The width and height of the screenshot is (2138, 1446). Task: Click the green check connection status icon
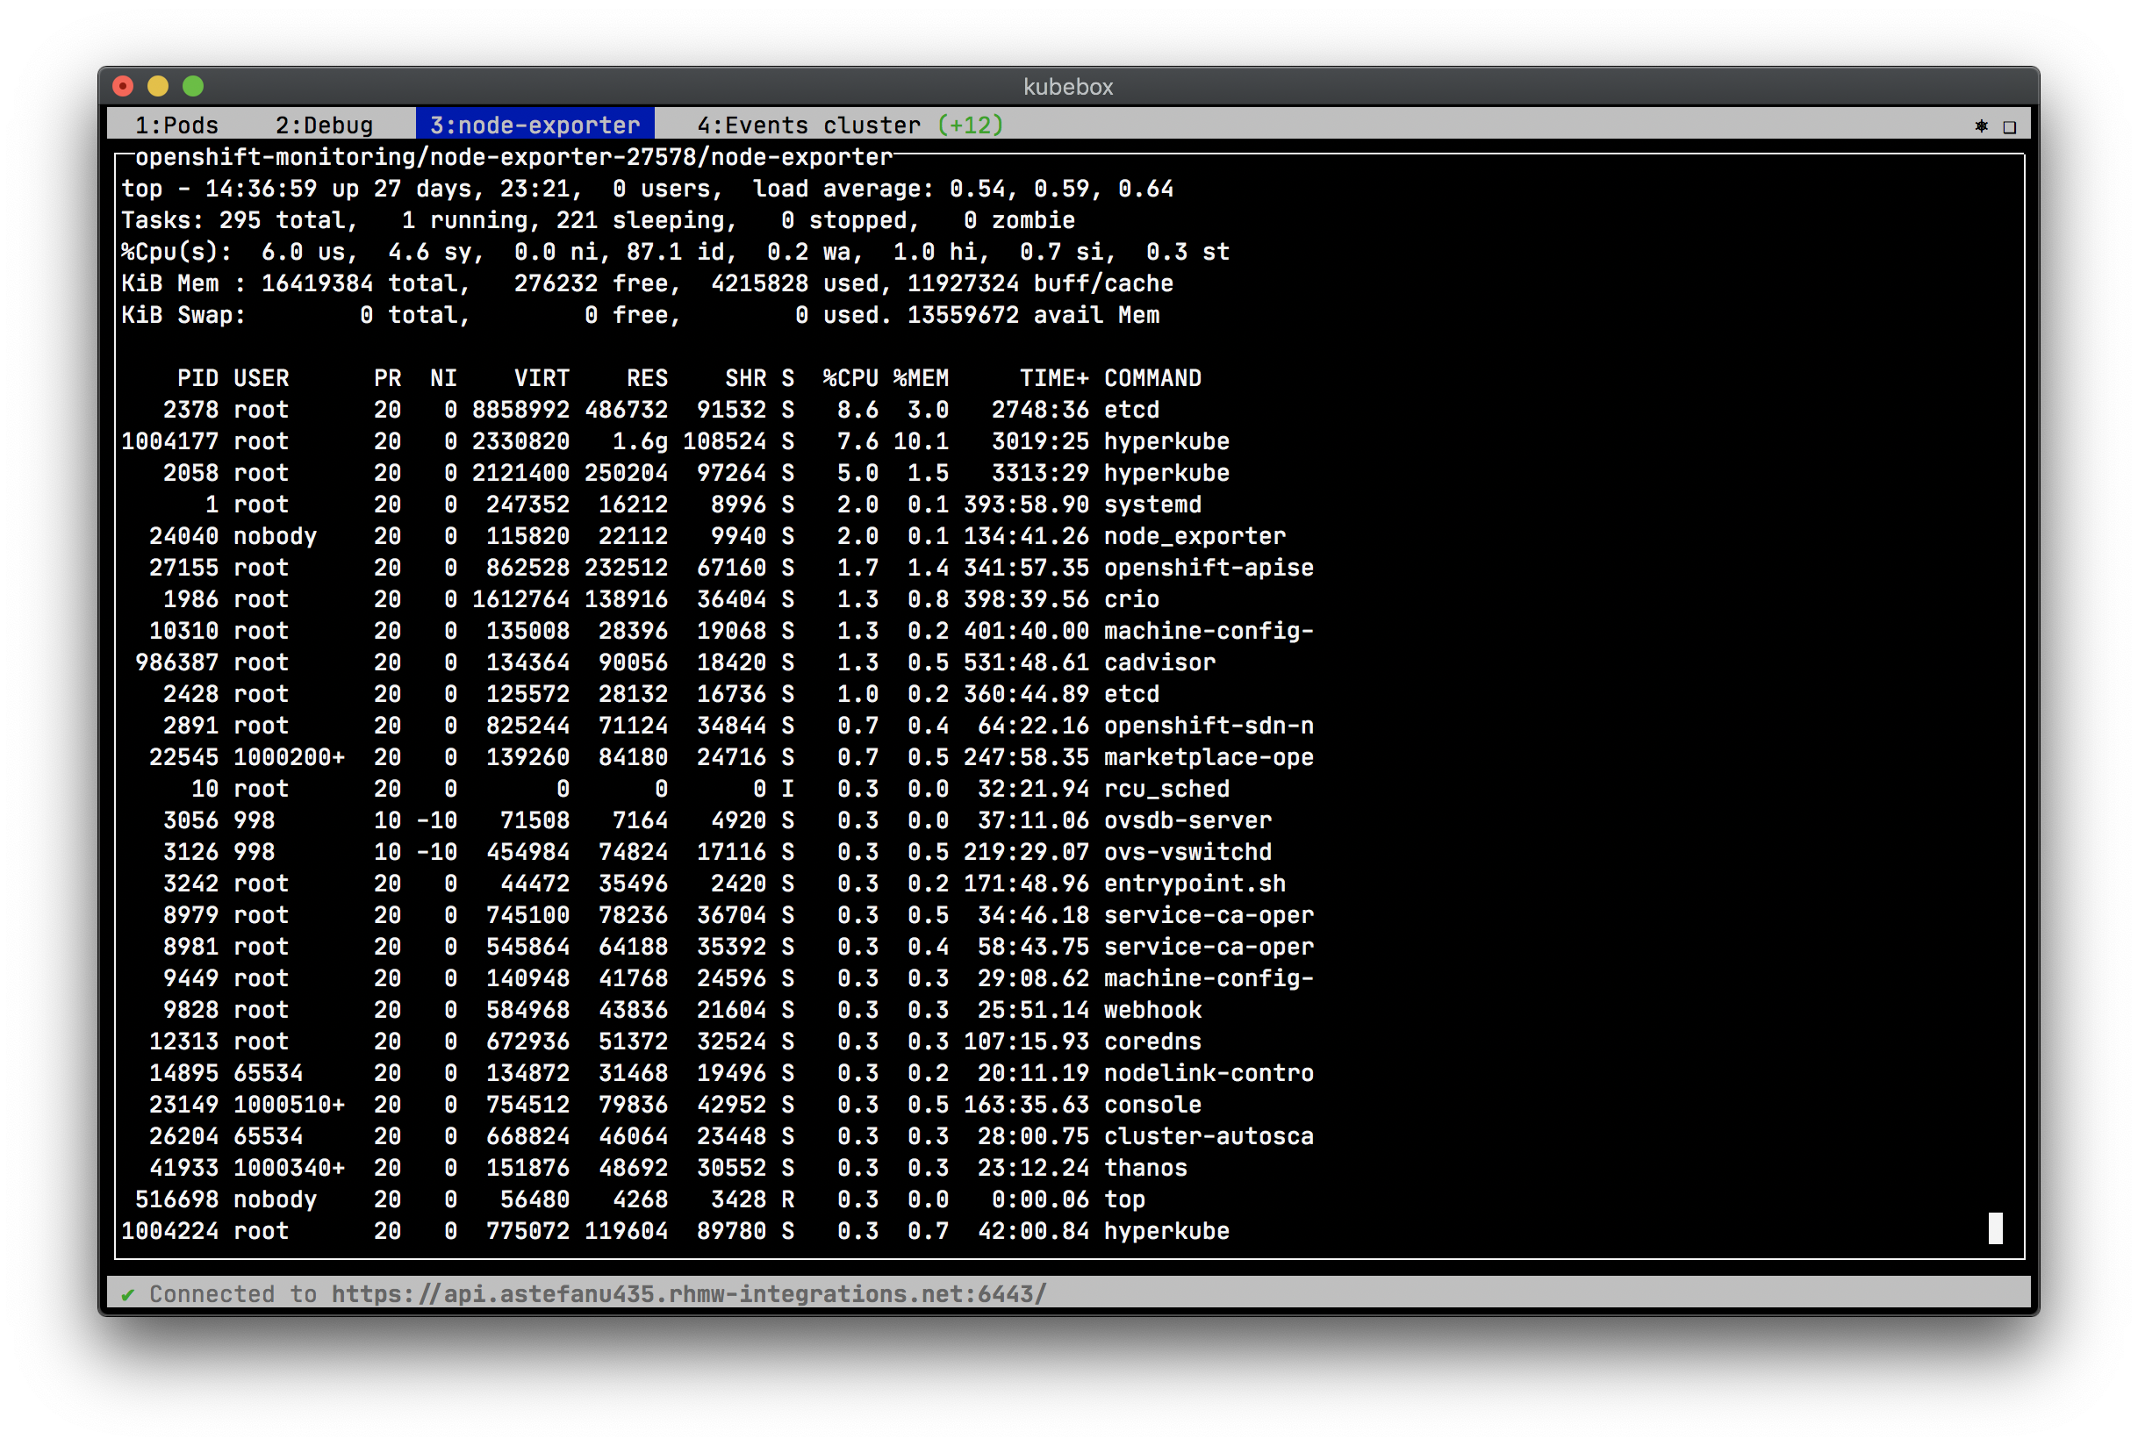tap(128, 1293)
